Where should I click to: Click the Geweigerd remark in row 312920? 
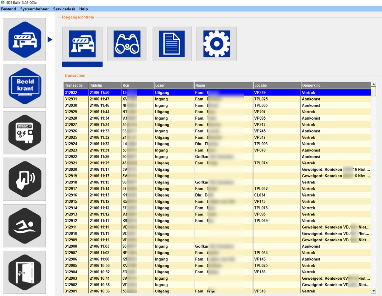click(x=336, y=169)
